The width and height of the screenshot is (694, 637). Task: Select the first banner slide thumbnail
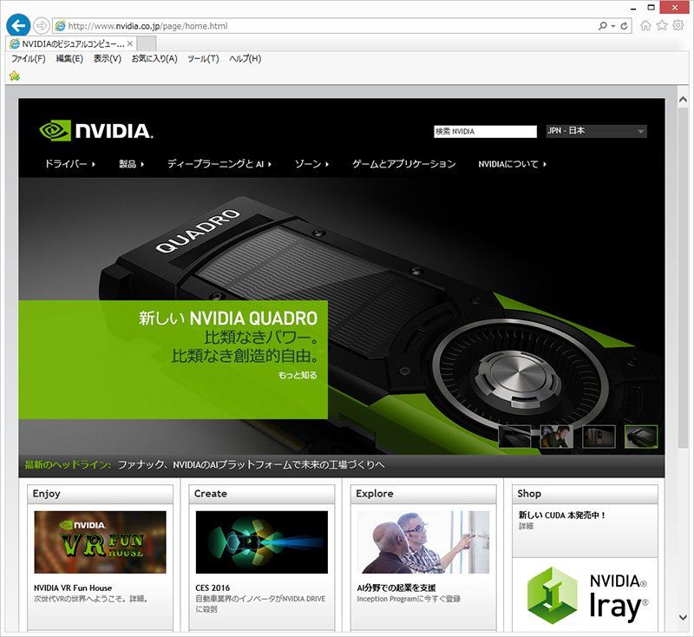[514, 437]
